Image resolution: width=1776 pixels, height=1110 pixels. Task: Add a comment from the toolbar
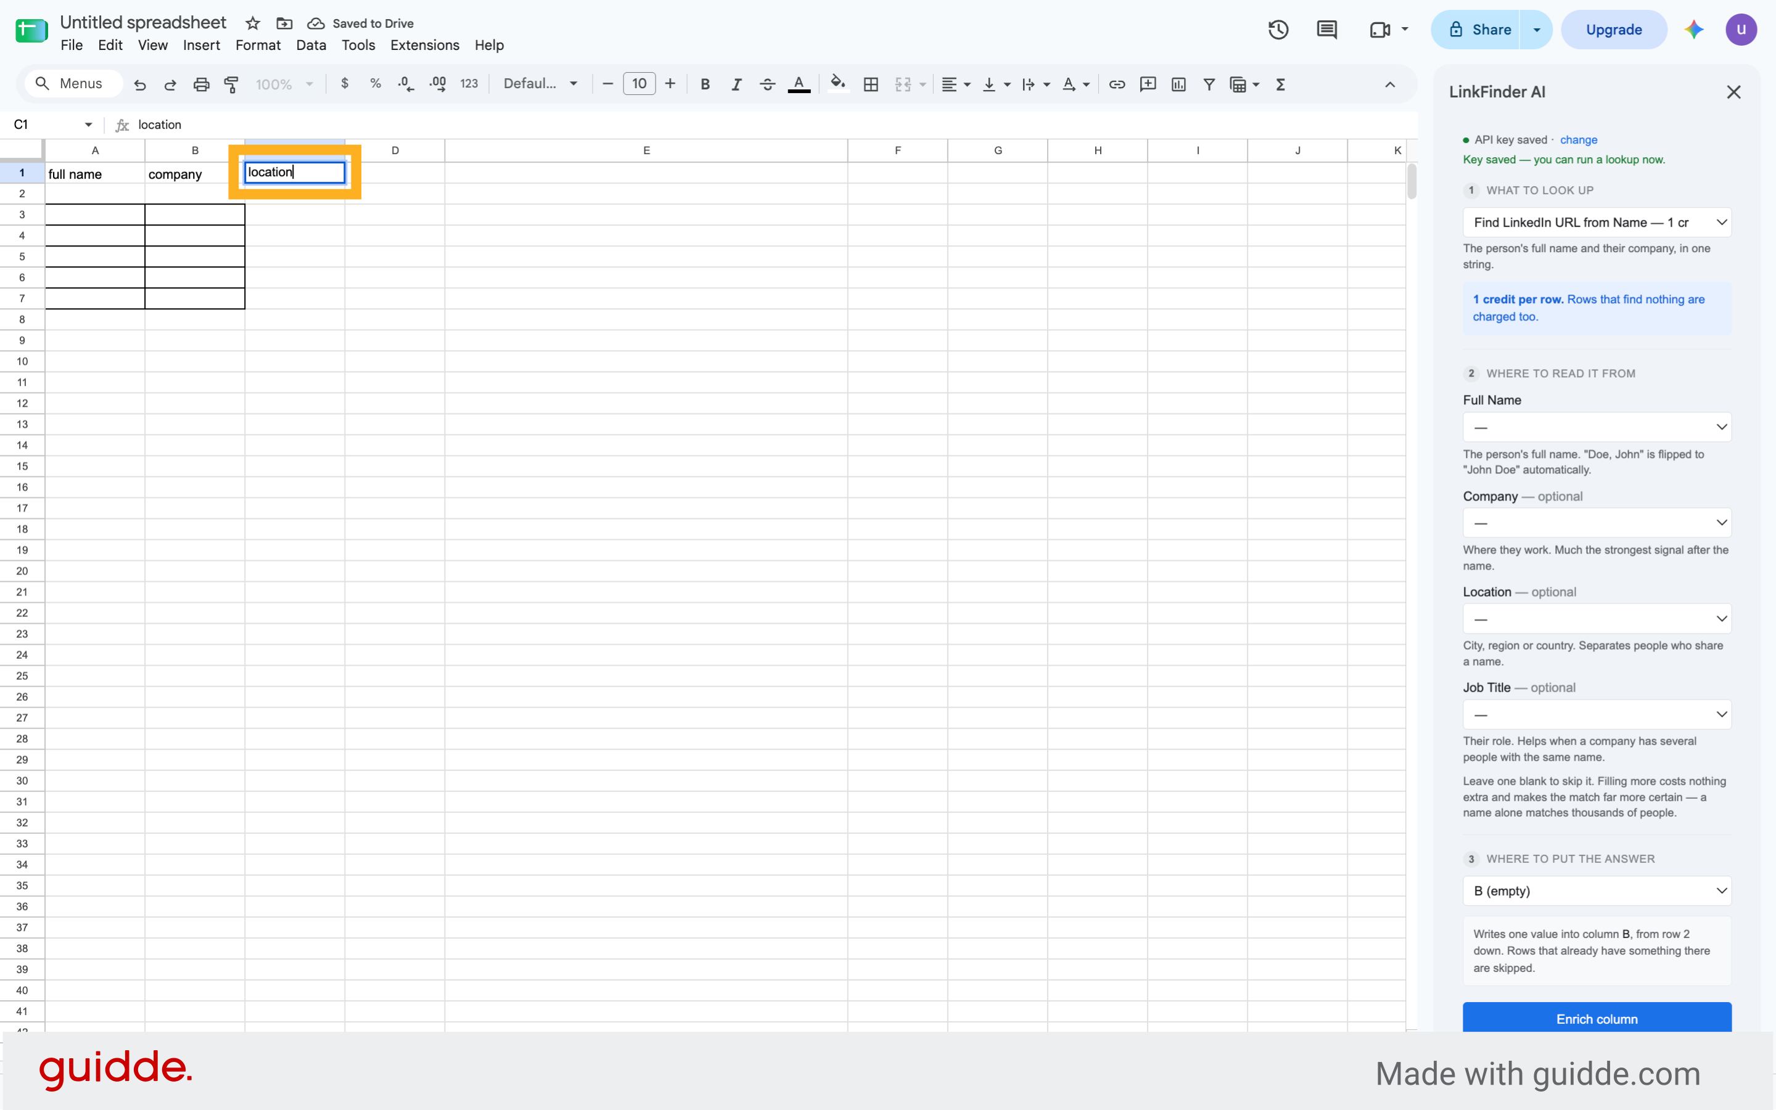1148,84
